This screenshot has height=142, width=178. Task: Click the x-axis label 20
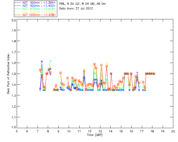[x=173, y=131]
